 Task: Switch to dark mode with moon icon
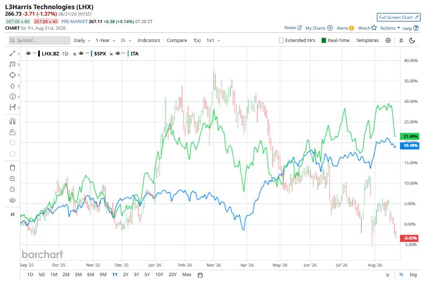pos(412,40)
